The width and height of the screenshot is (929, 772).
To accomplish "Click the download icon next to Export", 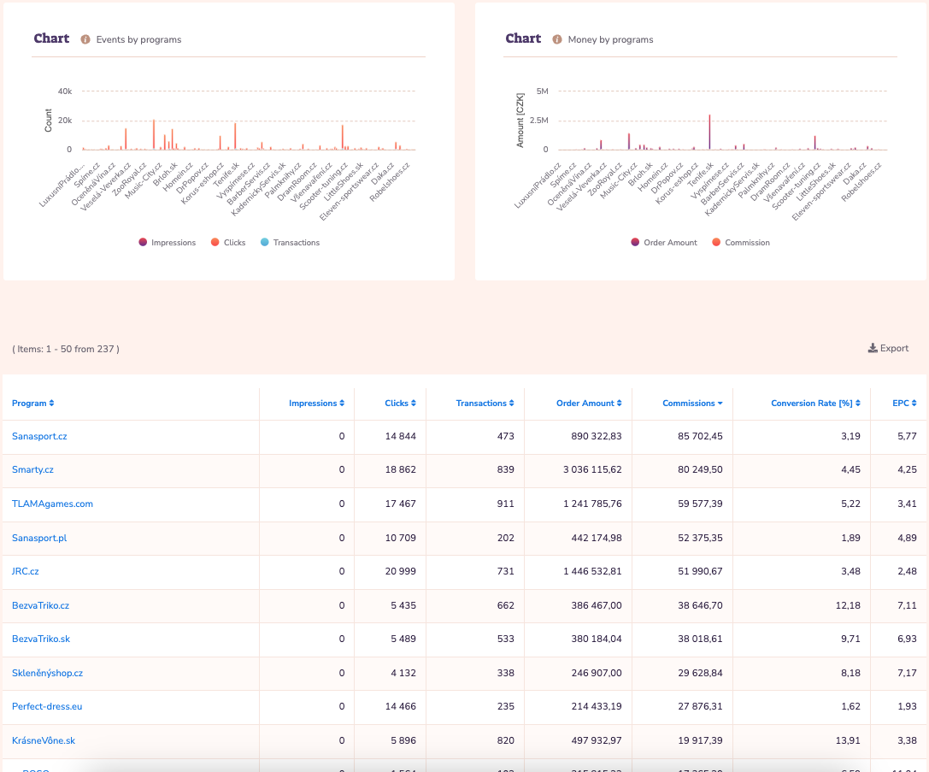I will [x=872, y=348].
